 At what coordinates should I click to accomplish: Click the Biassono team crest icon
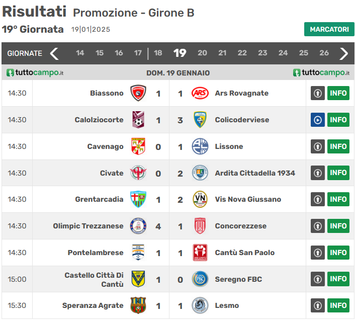(x=138, y=93)
